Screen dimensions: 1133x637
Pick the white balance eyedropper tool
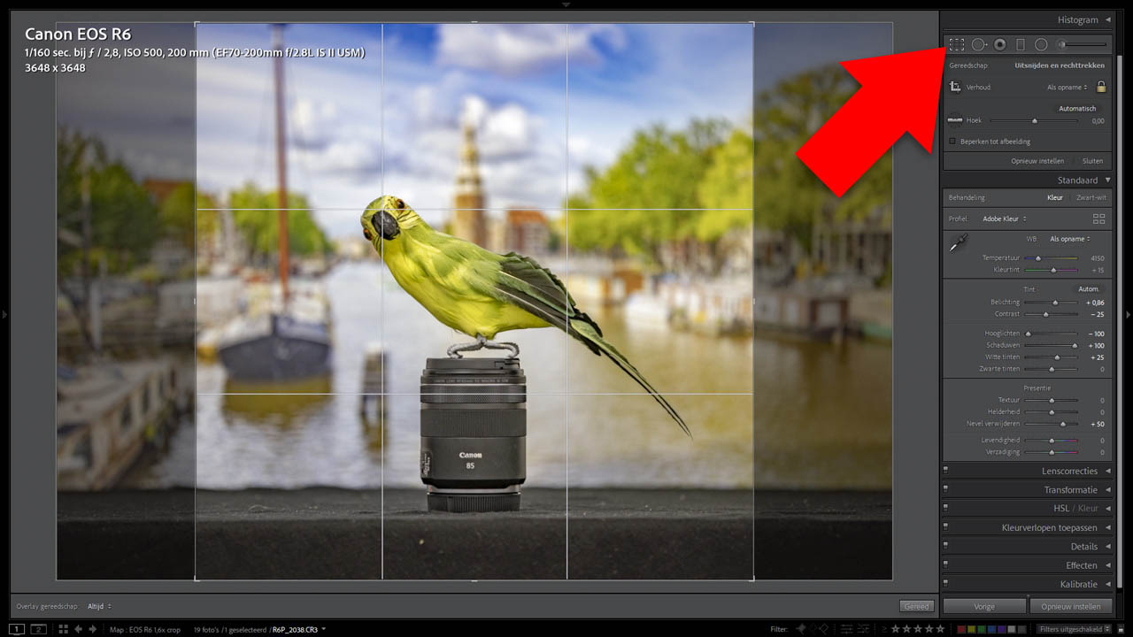[958, 243]
